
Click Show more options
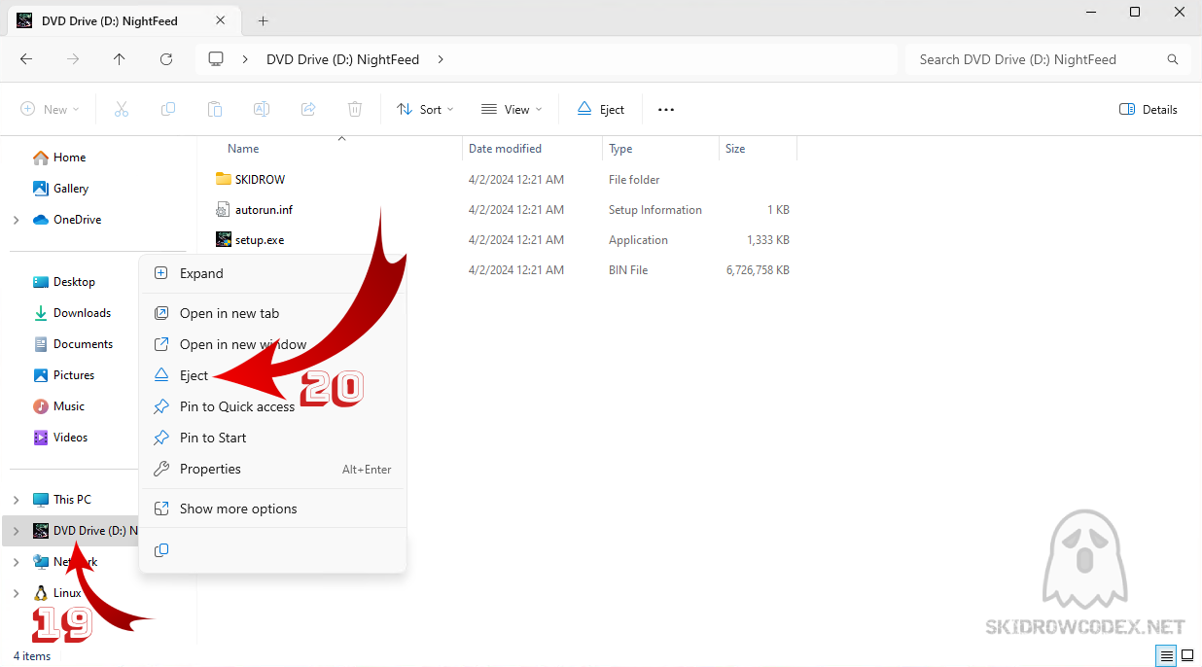click(272, 509)
